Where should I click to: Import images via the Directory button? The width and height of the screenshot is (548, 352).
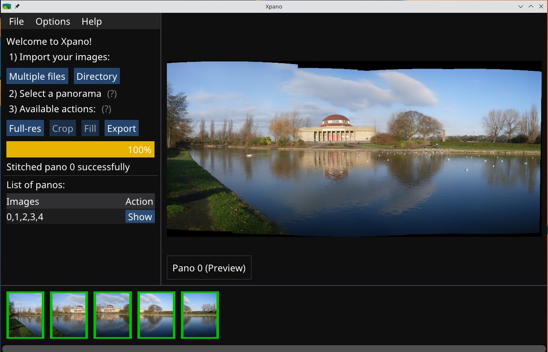pyautogui.click(x=97, y=76)
